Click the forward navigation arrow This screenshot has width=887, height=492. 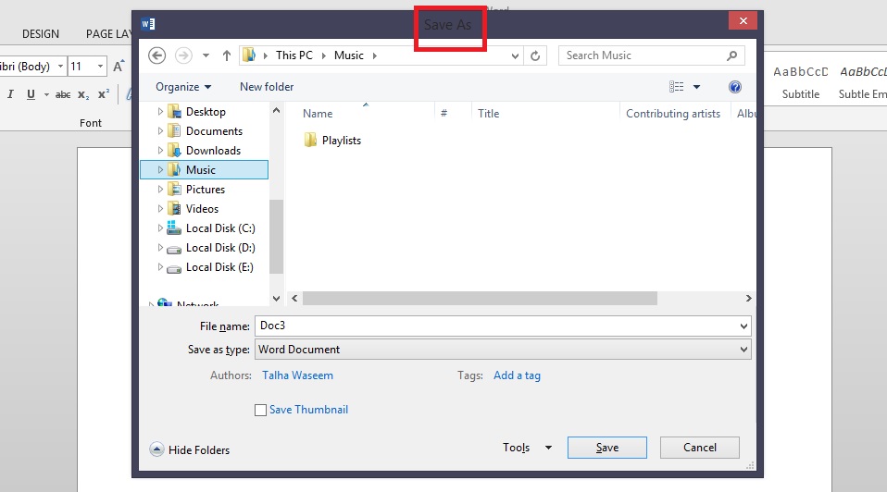182,55
